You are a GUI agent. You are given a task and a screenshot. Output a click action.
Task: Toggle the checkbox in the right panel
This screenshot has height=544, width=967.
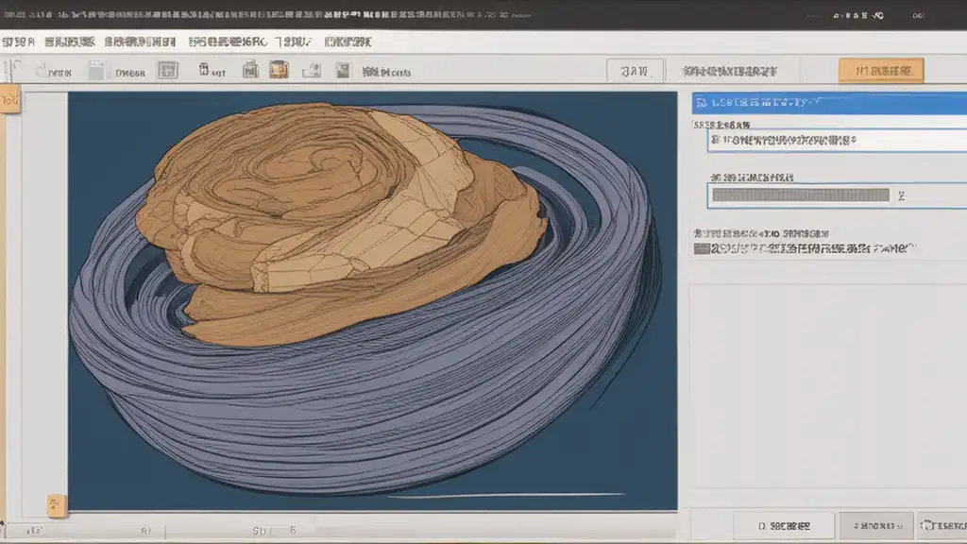701,248
